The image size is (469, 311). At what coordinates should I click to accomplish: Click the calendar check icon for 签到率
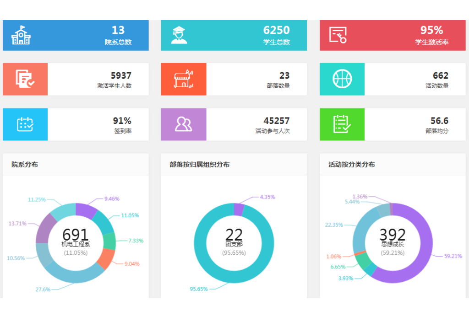tap(25, 124)
